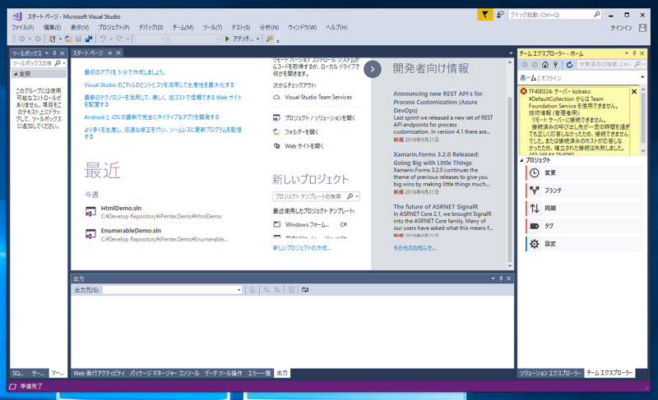Click the 新しいプロジェクトの作成 link
This screenshot has width=658, height=400.
point(302,248)
